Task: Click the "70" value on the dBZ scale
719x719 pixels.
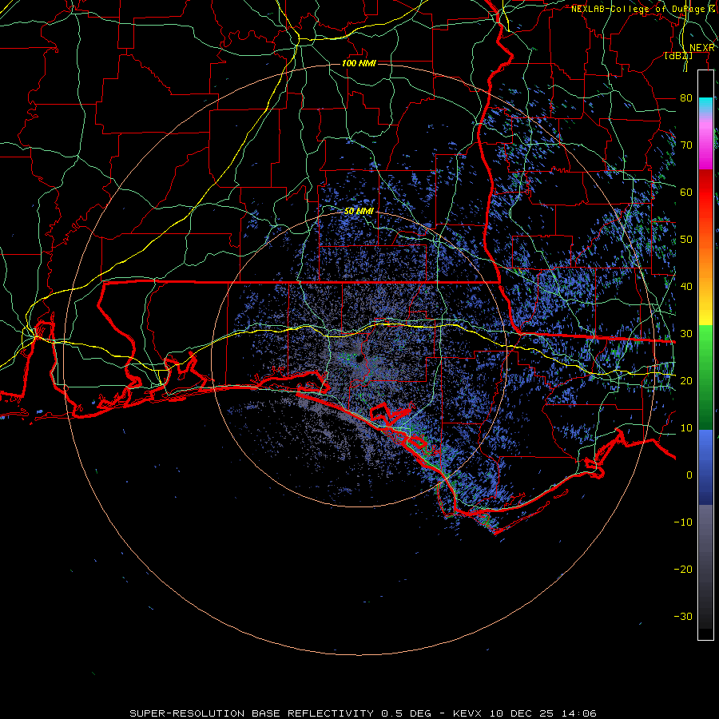Action: pyautogui.click(x=686, y=145)
